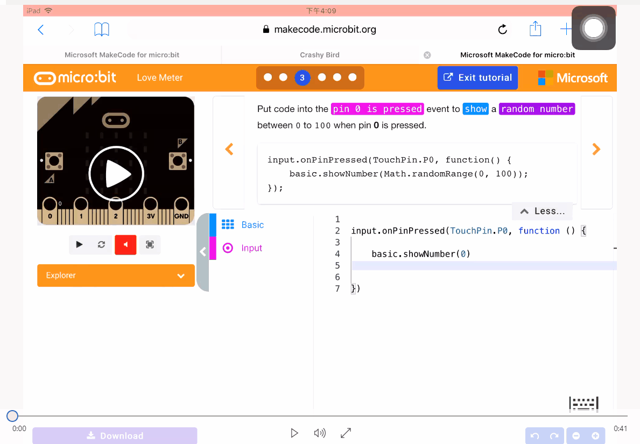Place cursor on editor line 5
The image size is (640, 444).
[484, 266]
